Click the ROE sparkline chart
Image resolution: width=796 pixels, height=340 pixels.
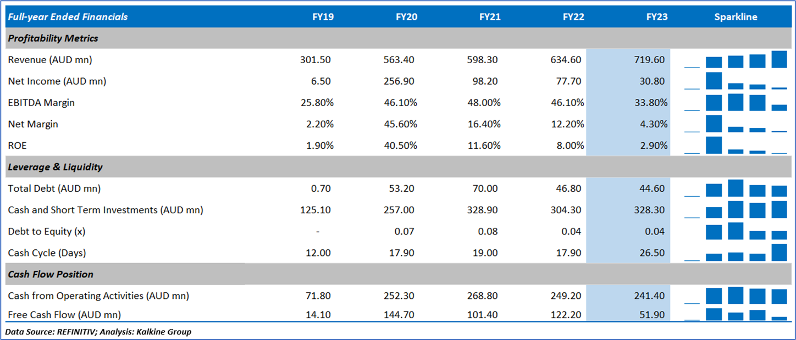click(736, 146)
